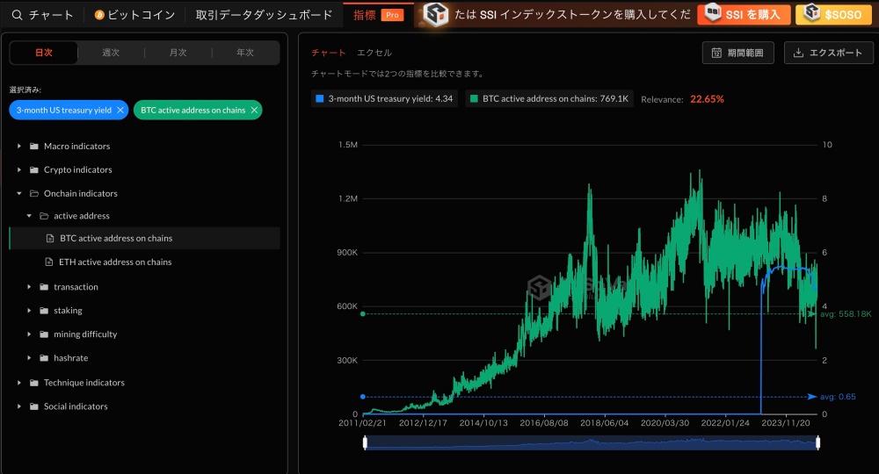879x474 pixels.
Task: Click the Macro indicators folder icon
Action: (34, 147)
